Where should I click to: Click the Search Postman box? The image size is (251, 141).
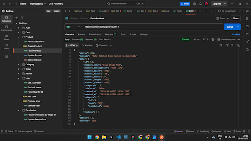coord(125,4)
